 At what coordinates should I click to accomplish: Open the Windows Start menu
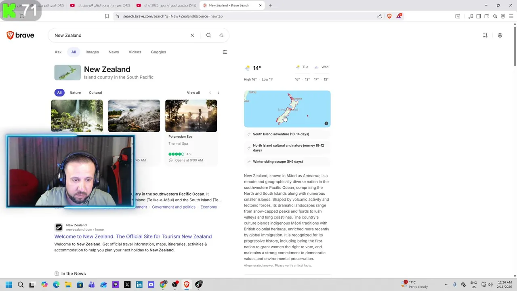point(8,285)
